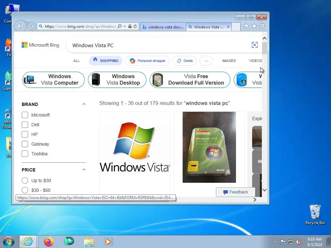Image resolution: width=331 pixels, height=248 pixels.
Task: Select the '$30 - $60' price option
Action: (25, 190)
